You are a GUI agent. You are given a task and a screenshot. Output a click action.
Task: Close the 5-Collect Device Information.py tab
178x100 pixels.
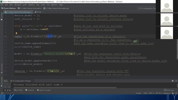tap(32, 12)
